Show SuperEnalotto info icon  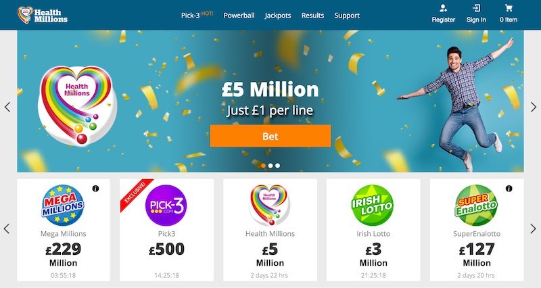click(x=509, y=189)
